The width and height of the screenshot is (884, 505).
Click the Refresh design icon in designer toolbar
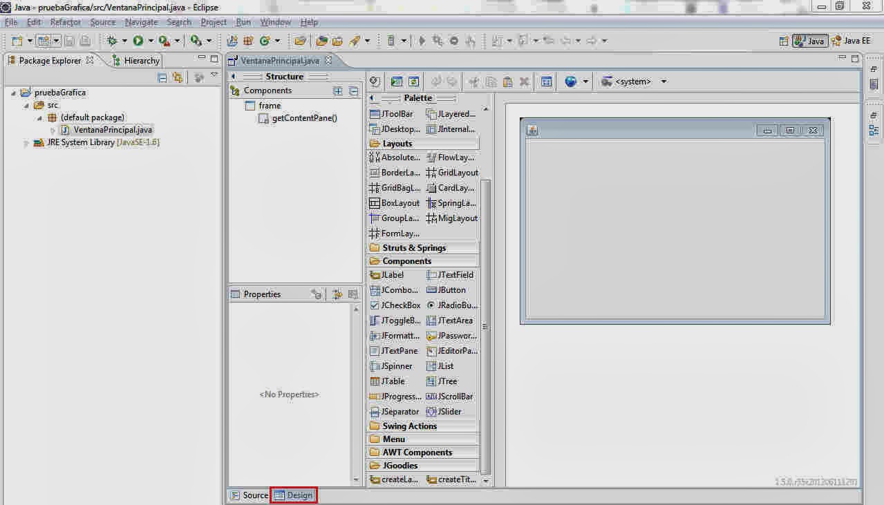pyautogui.click(x=413, y=82)
